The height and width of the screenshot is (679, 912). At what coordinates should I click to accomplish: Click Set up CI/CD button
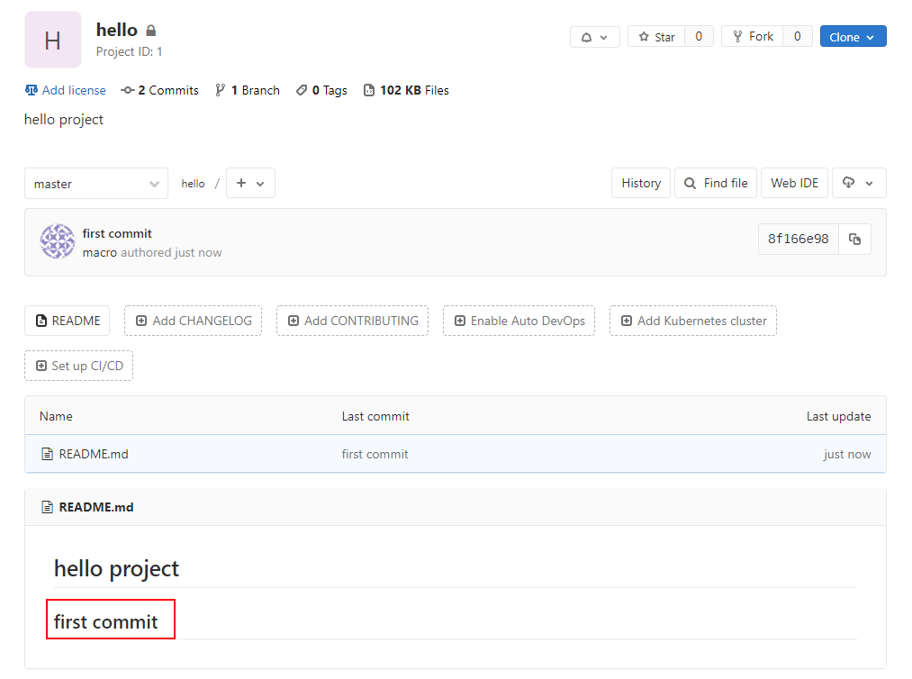tap(78, 366)
